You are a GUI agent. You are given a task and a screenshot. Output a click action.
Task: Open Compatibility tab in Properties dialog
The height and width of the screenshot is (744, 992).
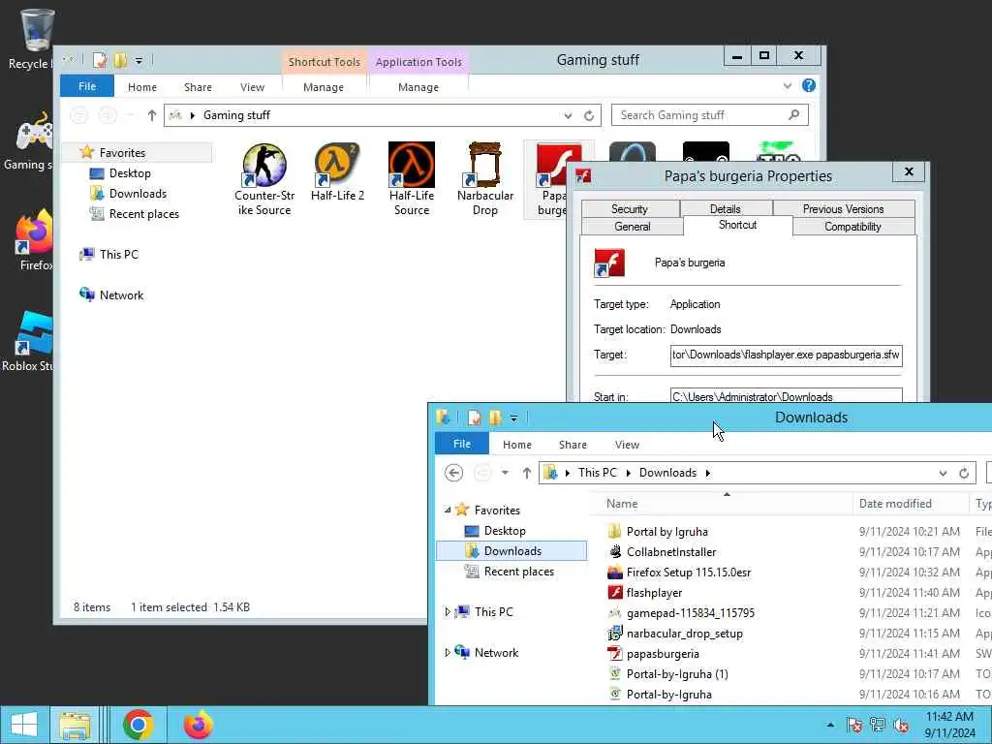852,227
